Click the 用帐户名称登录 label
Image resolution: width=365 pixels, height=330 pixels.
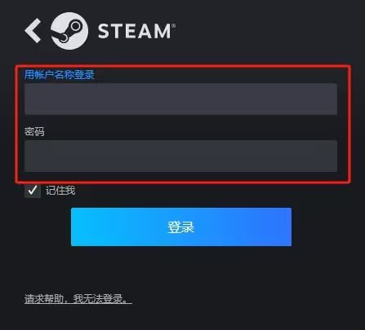pyautogui.click(x=59, y=75)
